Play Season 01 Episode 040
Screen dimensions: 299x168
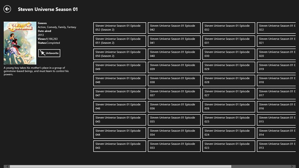[174, 54]
